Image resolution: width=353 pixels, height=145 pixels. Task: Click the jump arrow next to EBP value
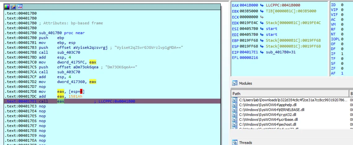tap(262, 40)
